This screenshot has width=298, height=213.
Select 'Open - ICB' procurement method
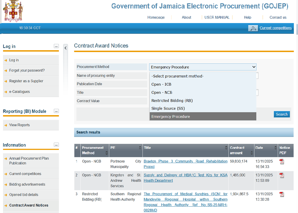coord(203,84)
